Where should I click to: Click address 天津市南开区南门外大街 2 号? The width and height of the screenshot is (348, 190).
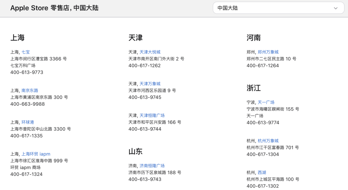click(156, 59)
